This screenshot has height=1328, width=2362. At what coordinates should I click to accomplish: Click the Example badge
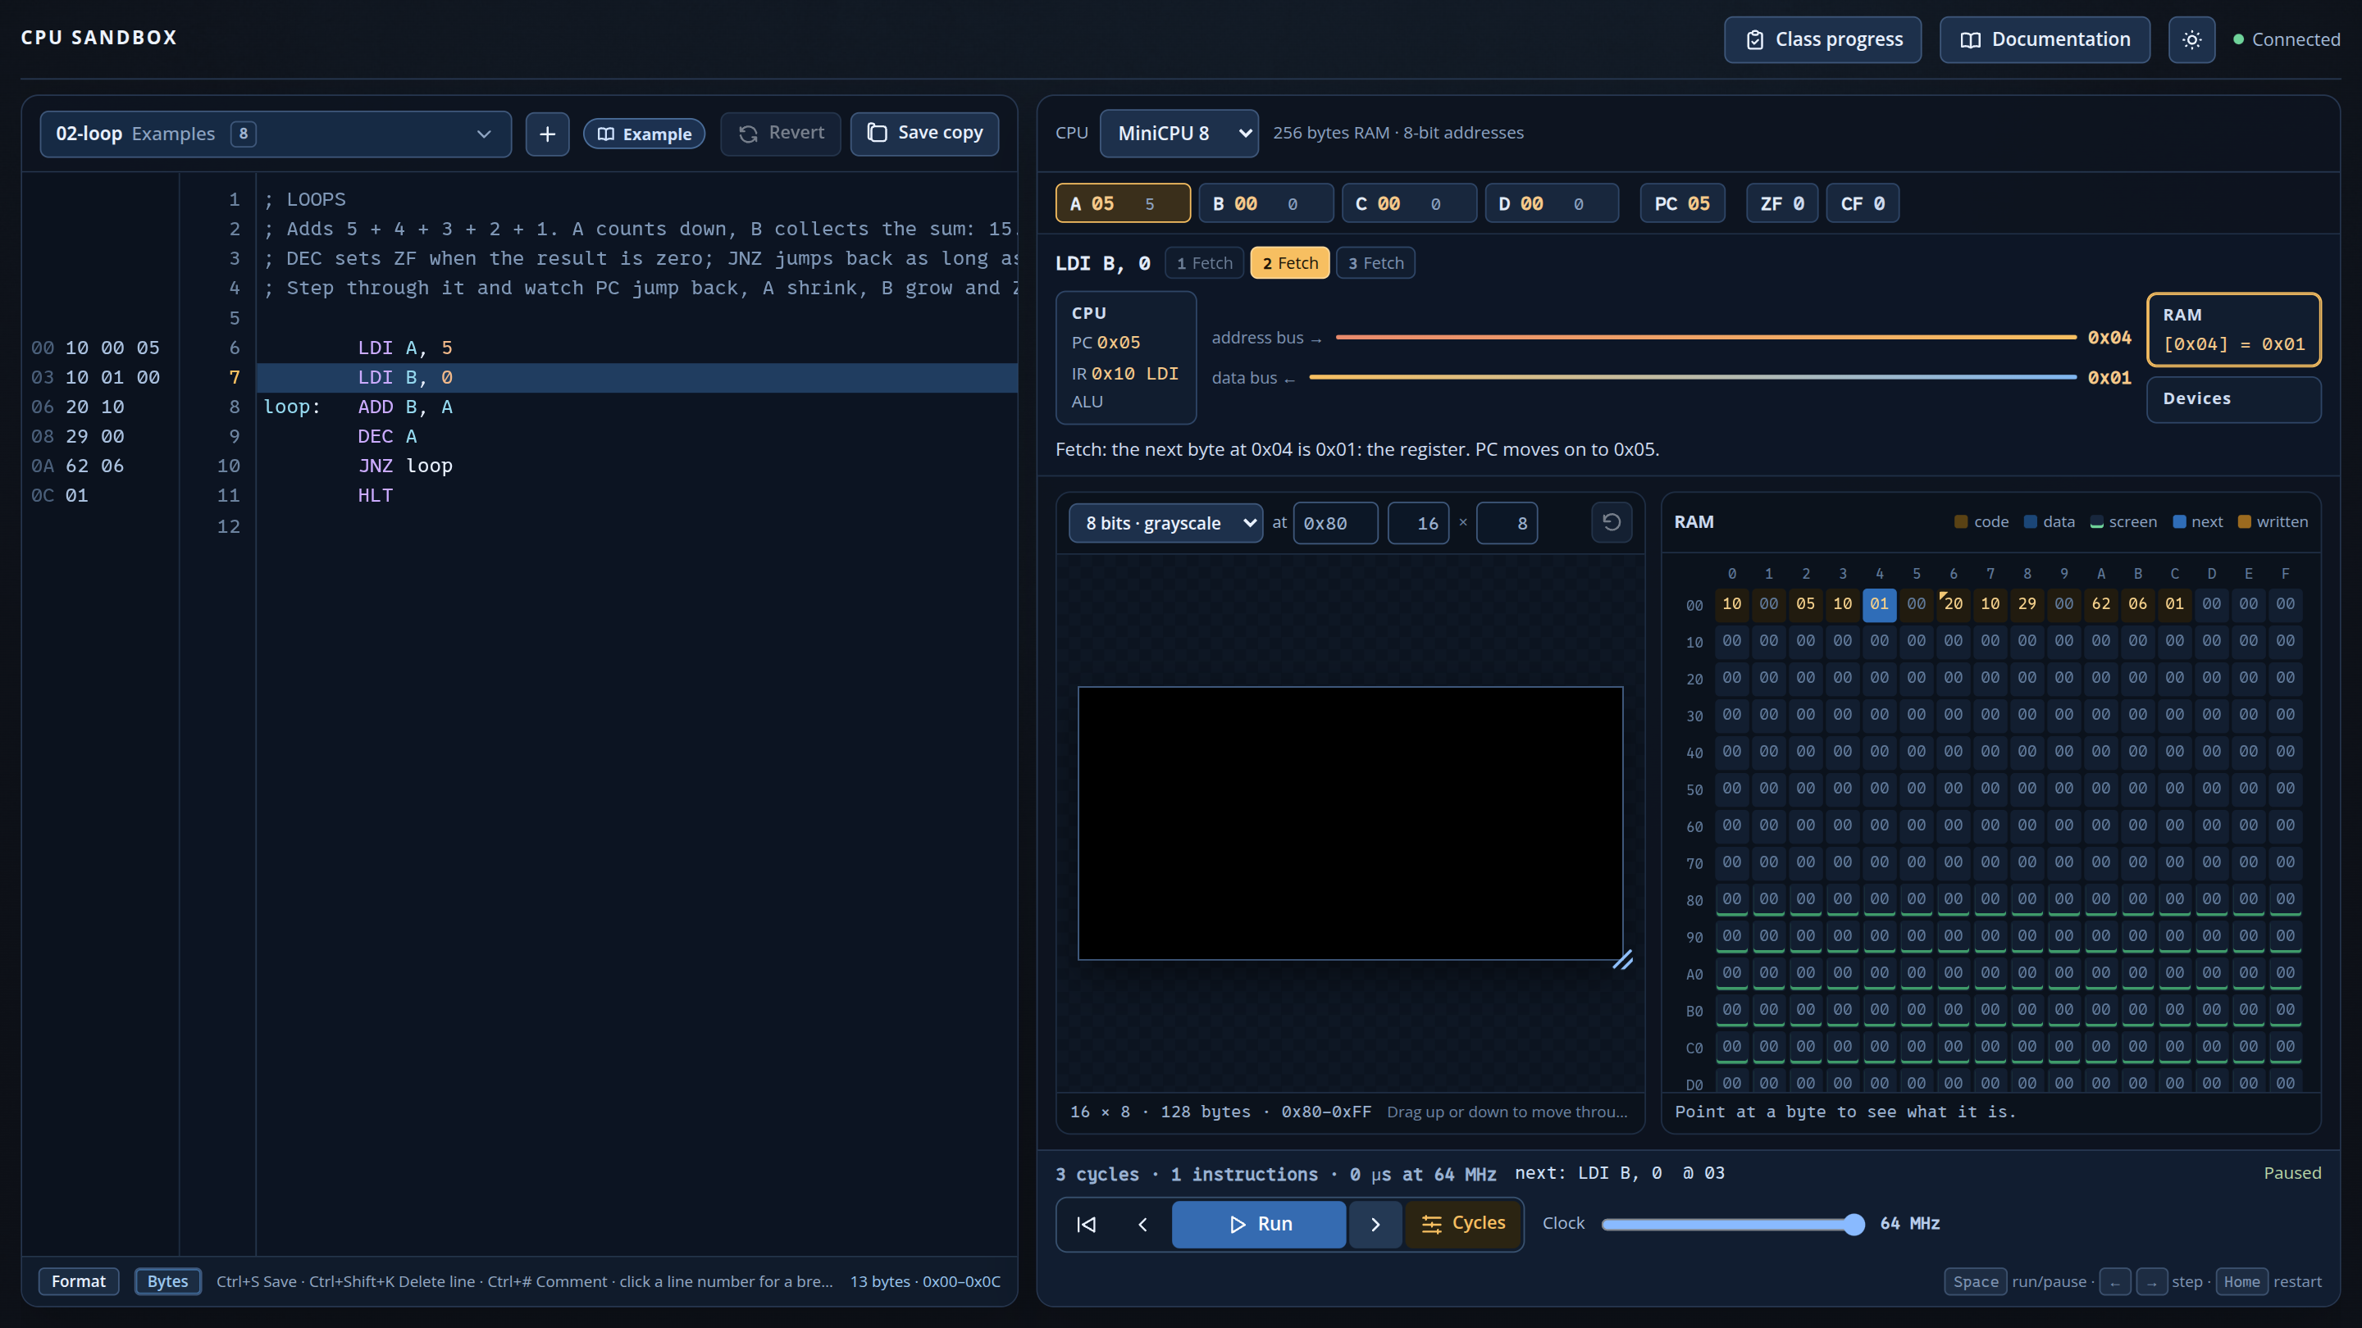pos(645,134)
